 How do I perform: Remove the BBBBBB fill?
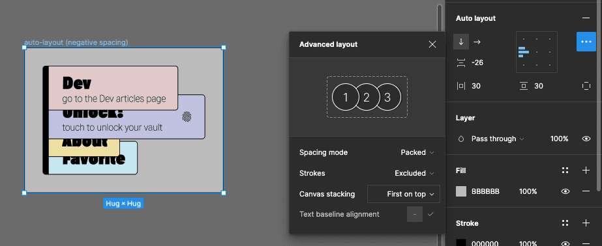[x=586, y=191]
